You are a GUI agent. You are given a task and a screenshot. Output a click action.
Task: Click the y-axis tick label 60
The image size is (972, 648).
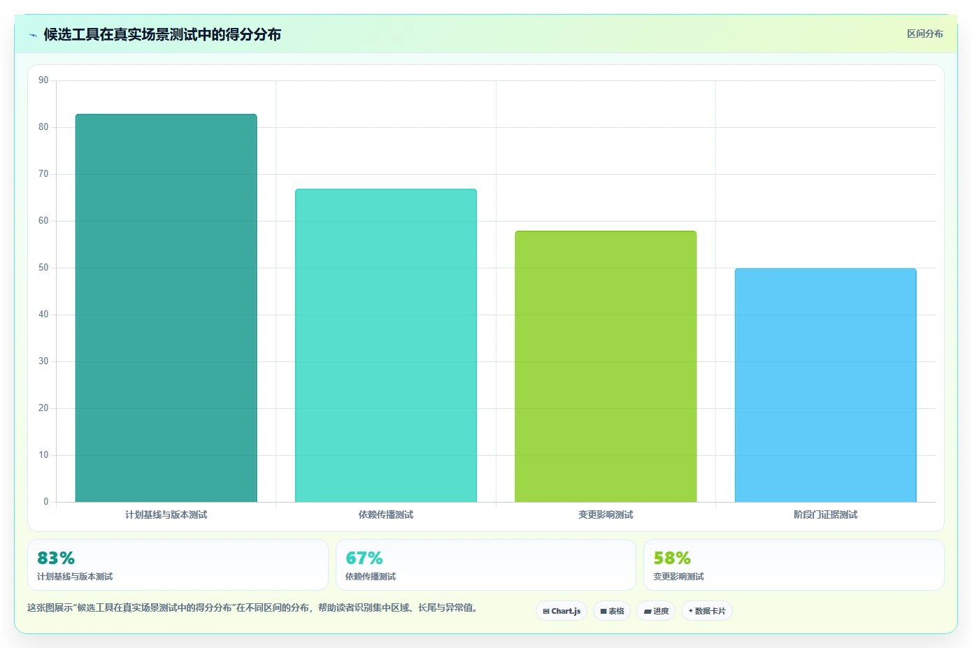pos(43,221)
